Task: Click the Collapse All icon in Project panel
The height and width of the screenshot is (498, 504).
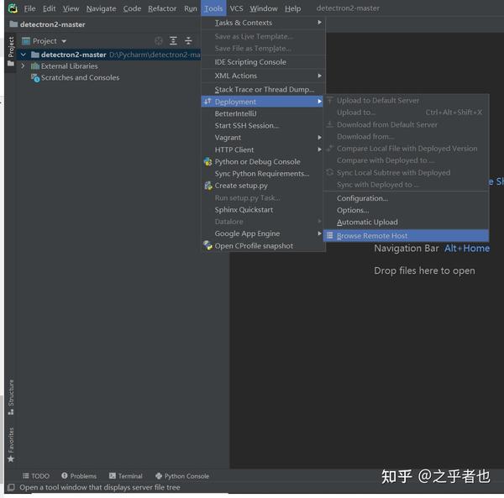Action: click(x=188, y=41)
